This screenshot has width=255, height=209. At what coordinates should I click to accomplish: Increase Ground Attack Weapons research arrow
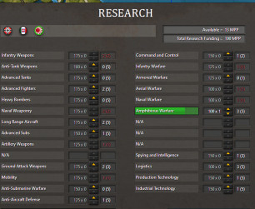(94, 164)
